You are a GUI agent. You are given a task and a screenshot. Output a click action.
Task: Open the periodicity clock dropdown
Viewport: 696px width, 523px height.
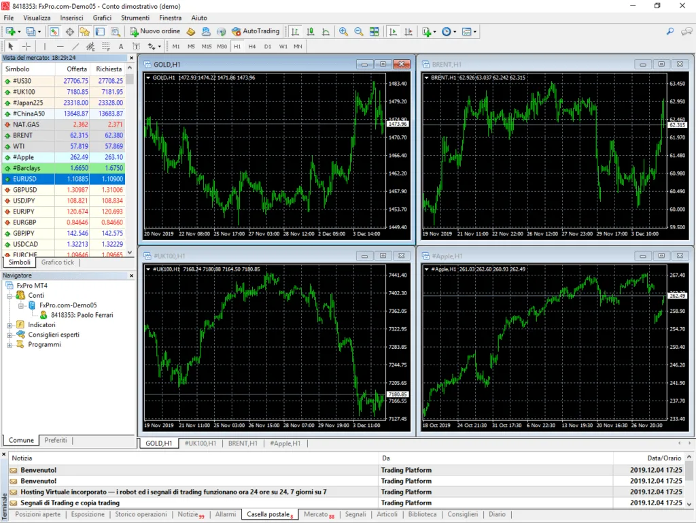pyautogui.click(x=455, y=32)
